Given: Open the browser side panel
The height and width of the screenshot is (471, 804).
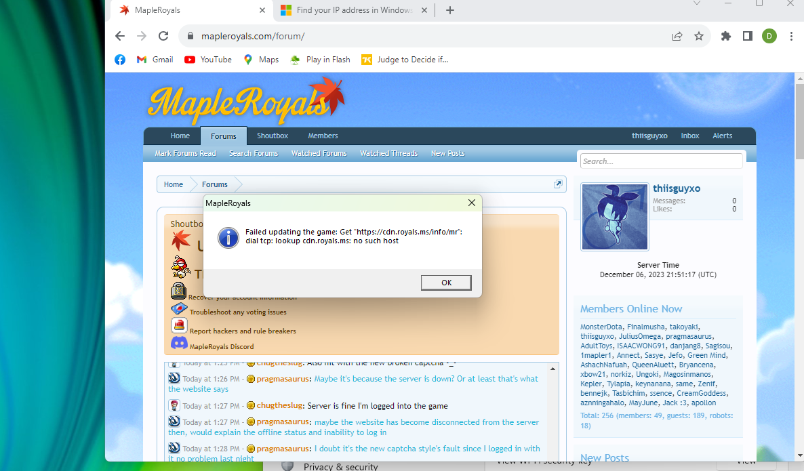Looking at the screenshot, I should 748,36.
